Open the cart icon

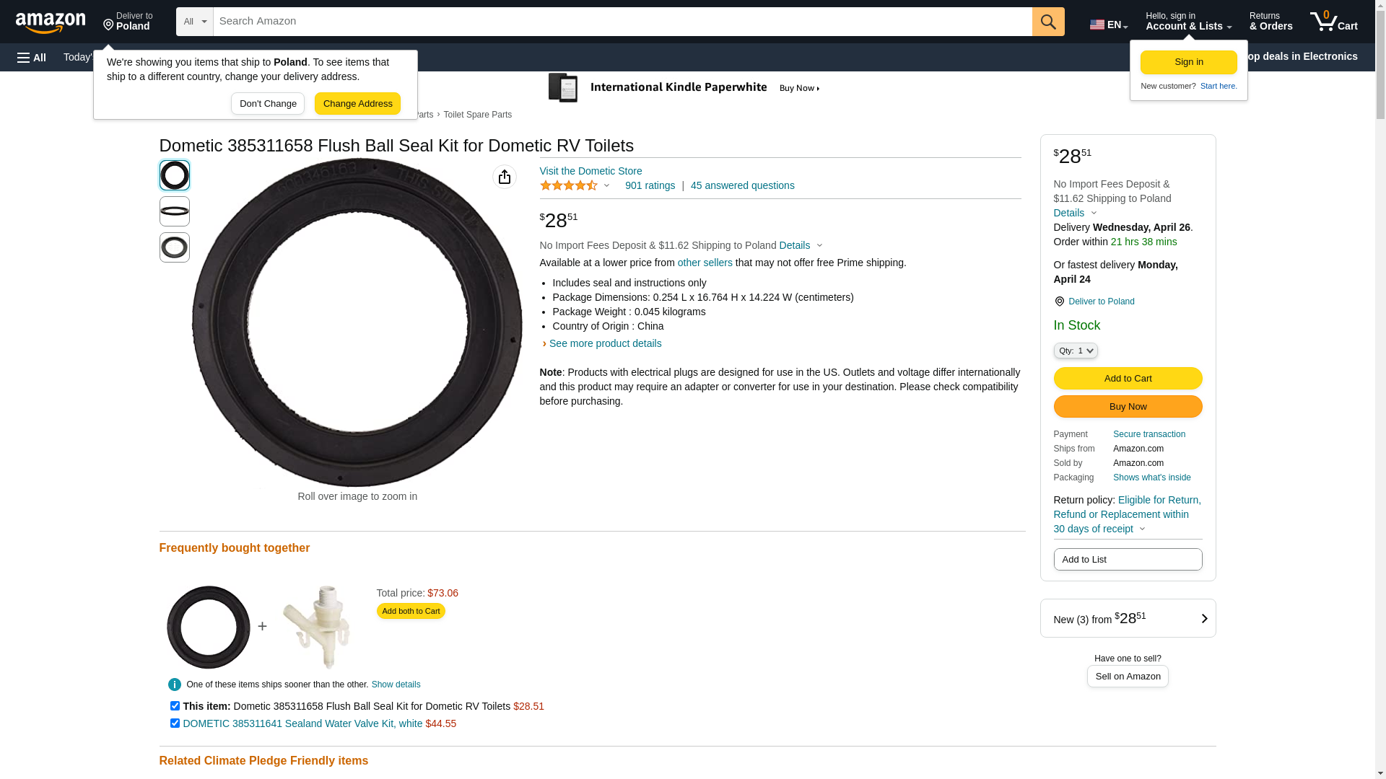1334,22
